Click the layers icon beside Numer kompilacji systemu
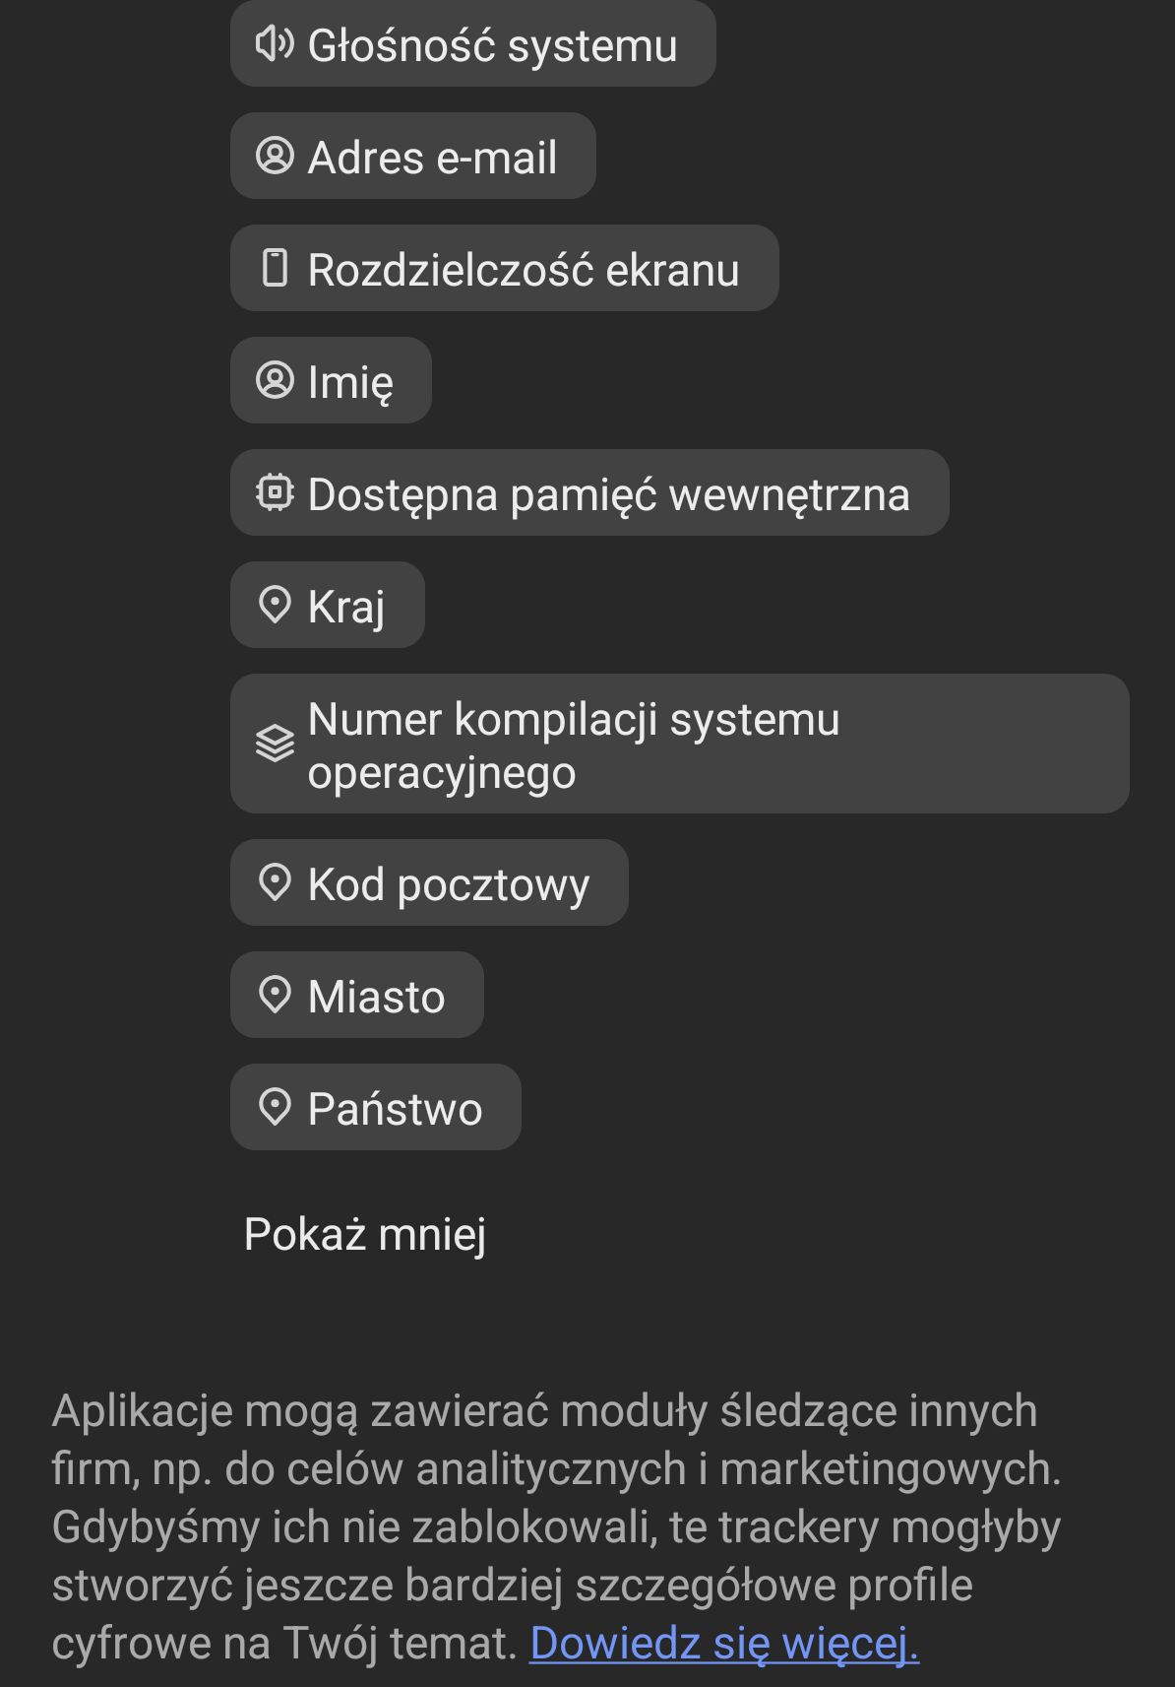The width and height of the screenshot is (1175, 1687). [x=275, y=744]
